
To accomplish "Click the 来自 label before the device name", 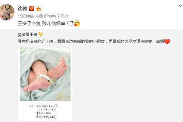I will click(x=39, y=16).
